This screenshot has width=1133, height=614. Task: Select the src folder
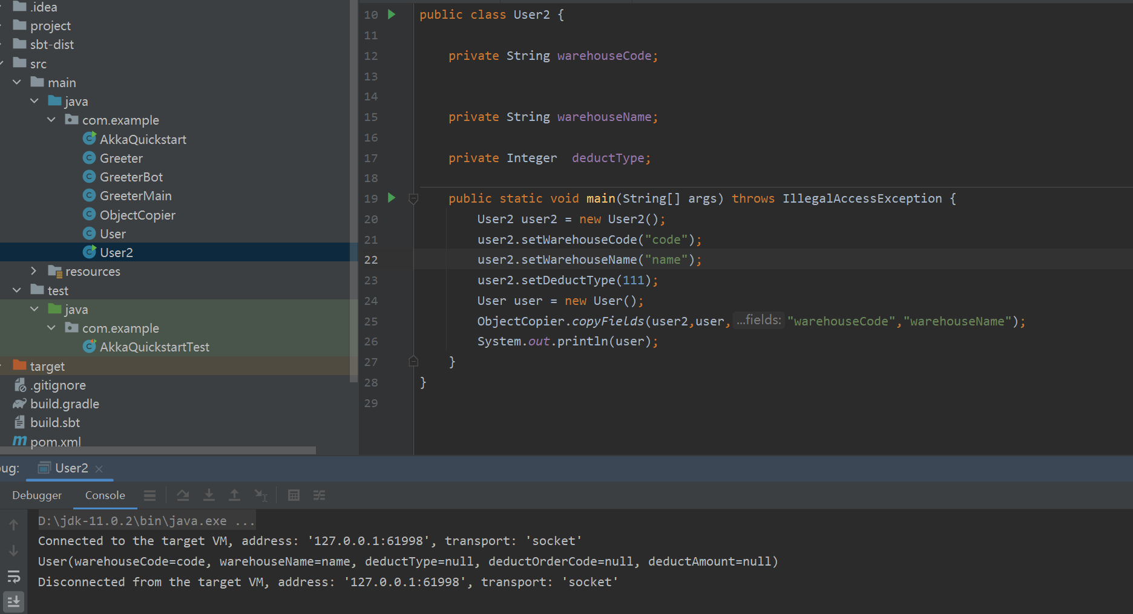(30, 64)
